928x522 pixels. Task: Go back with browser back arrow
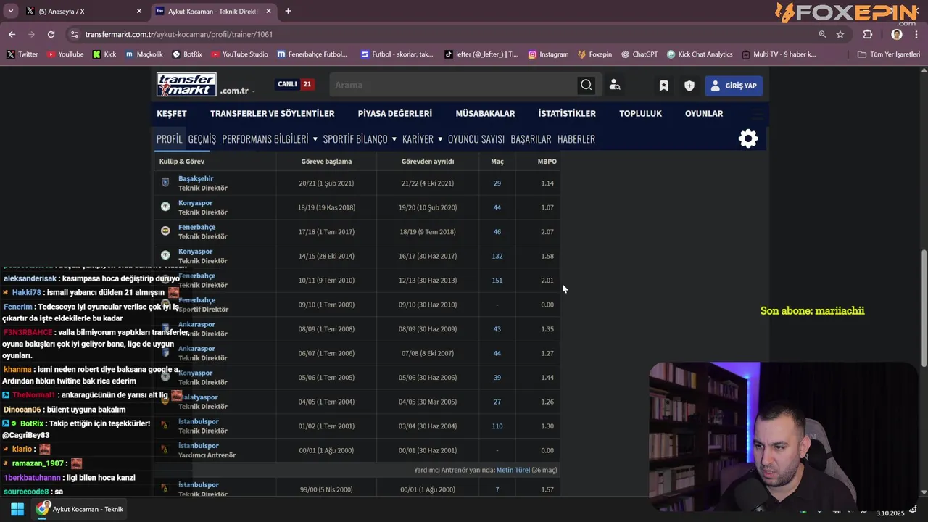pos(12,34)
